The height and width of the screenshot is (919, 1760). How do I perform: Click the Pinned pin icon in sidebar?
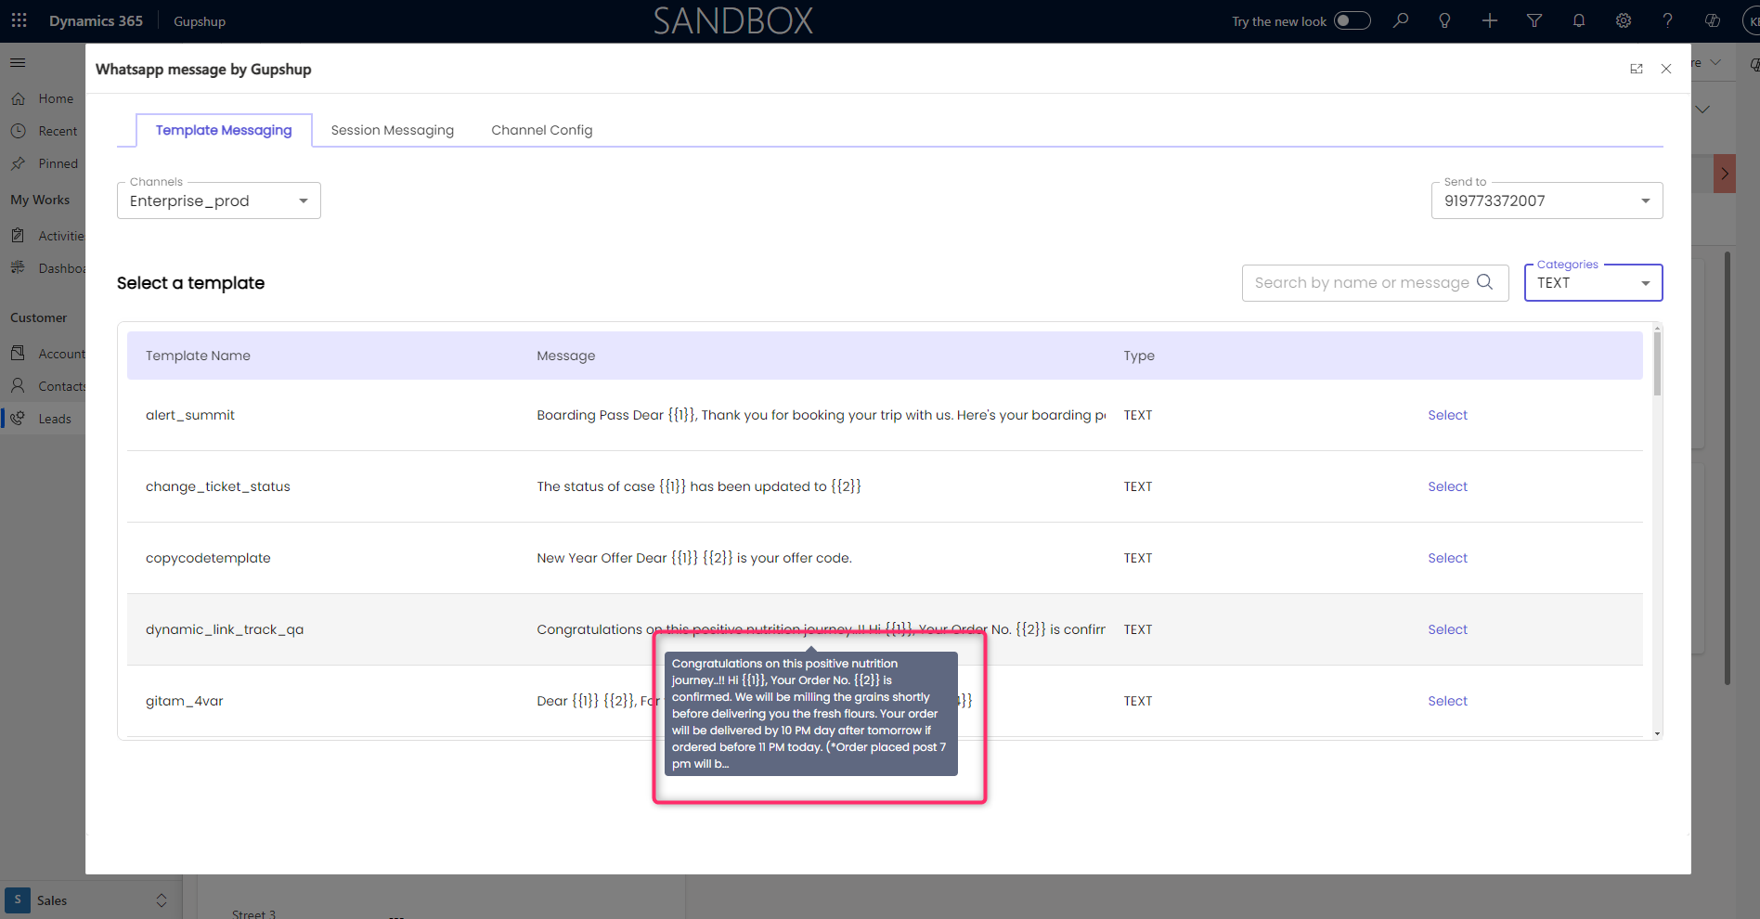click(18, 163)
